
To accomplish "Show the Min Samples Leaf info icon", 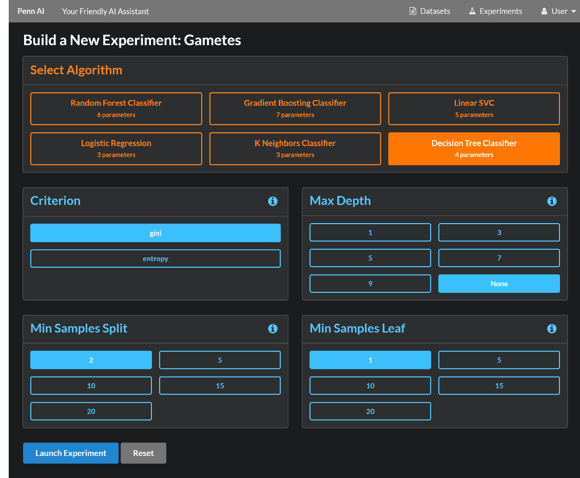I will [x=552, y=329].
